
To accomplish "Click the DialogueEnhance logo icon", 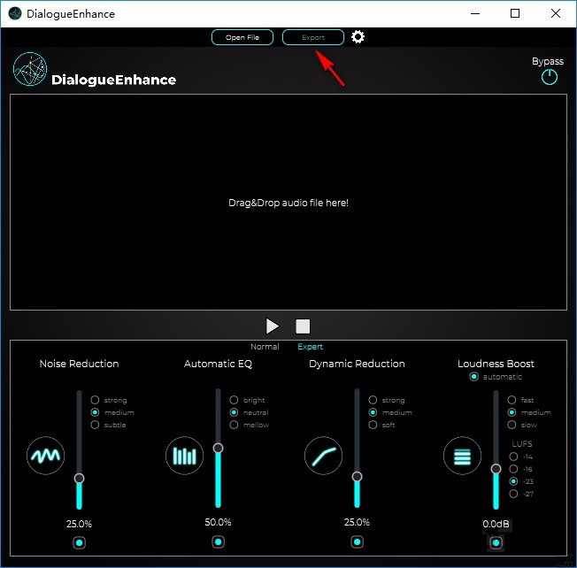I will 30,70.
